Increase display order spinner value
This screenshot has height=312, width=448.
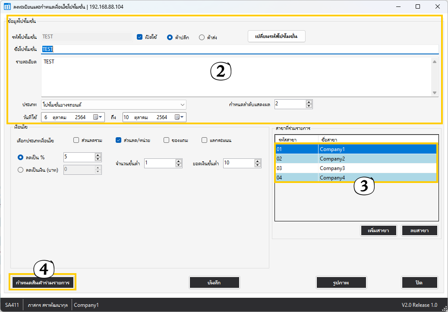309,102
